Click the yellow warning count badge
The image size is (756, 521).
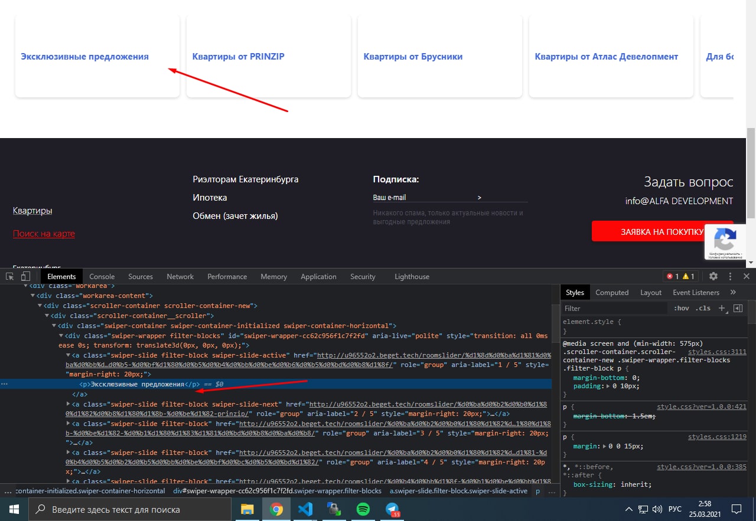(688, 276)
